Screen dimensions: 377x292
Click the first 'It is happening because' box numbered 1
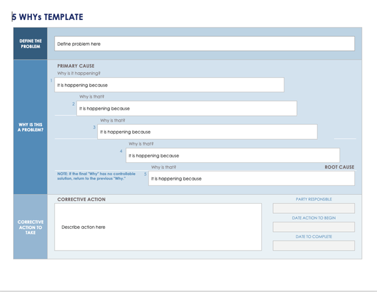click(x=169, y=85)
